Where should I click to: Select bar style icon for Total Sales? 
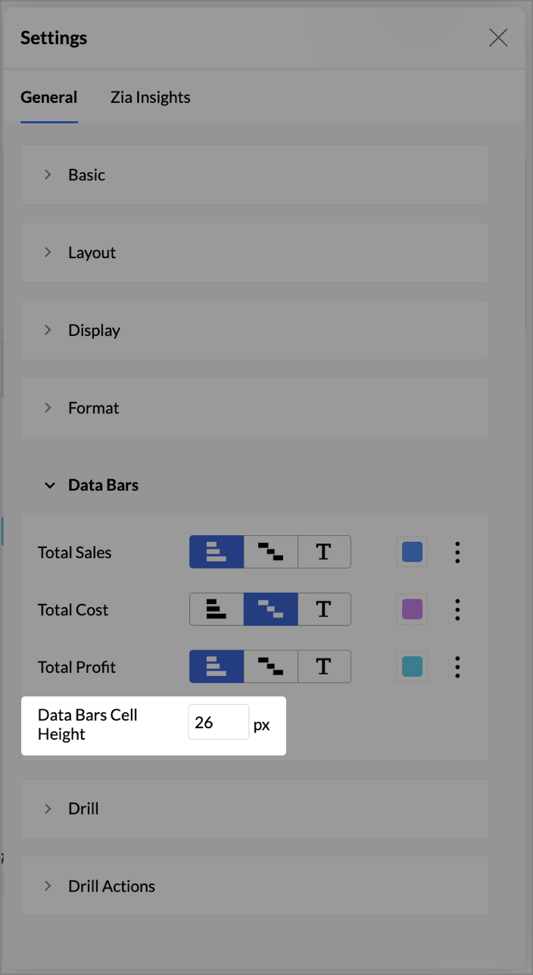[217, 552]
